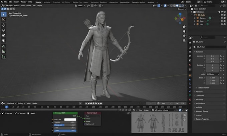Toggle visibility eye of Elf_Archer
227x136 pixels.
222,15
